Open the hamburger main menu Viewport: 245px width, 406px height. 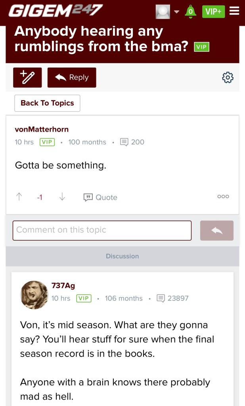[x=234, y=11]
